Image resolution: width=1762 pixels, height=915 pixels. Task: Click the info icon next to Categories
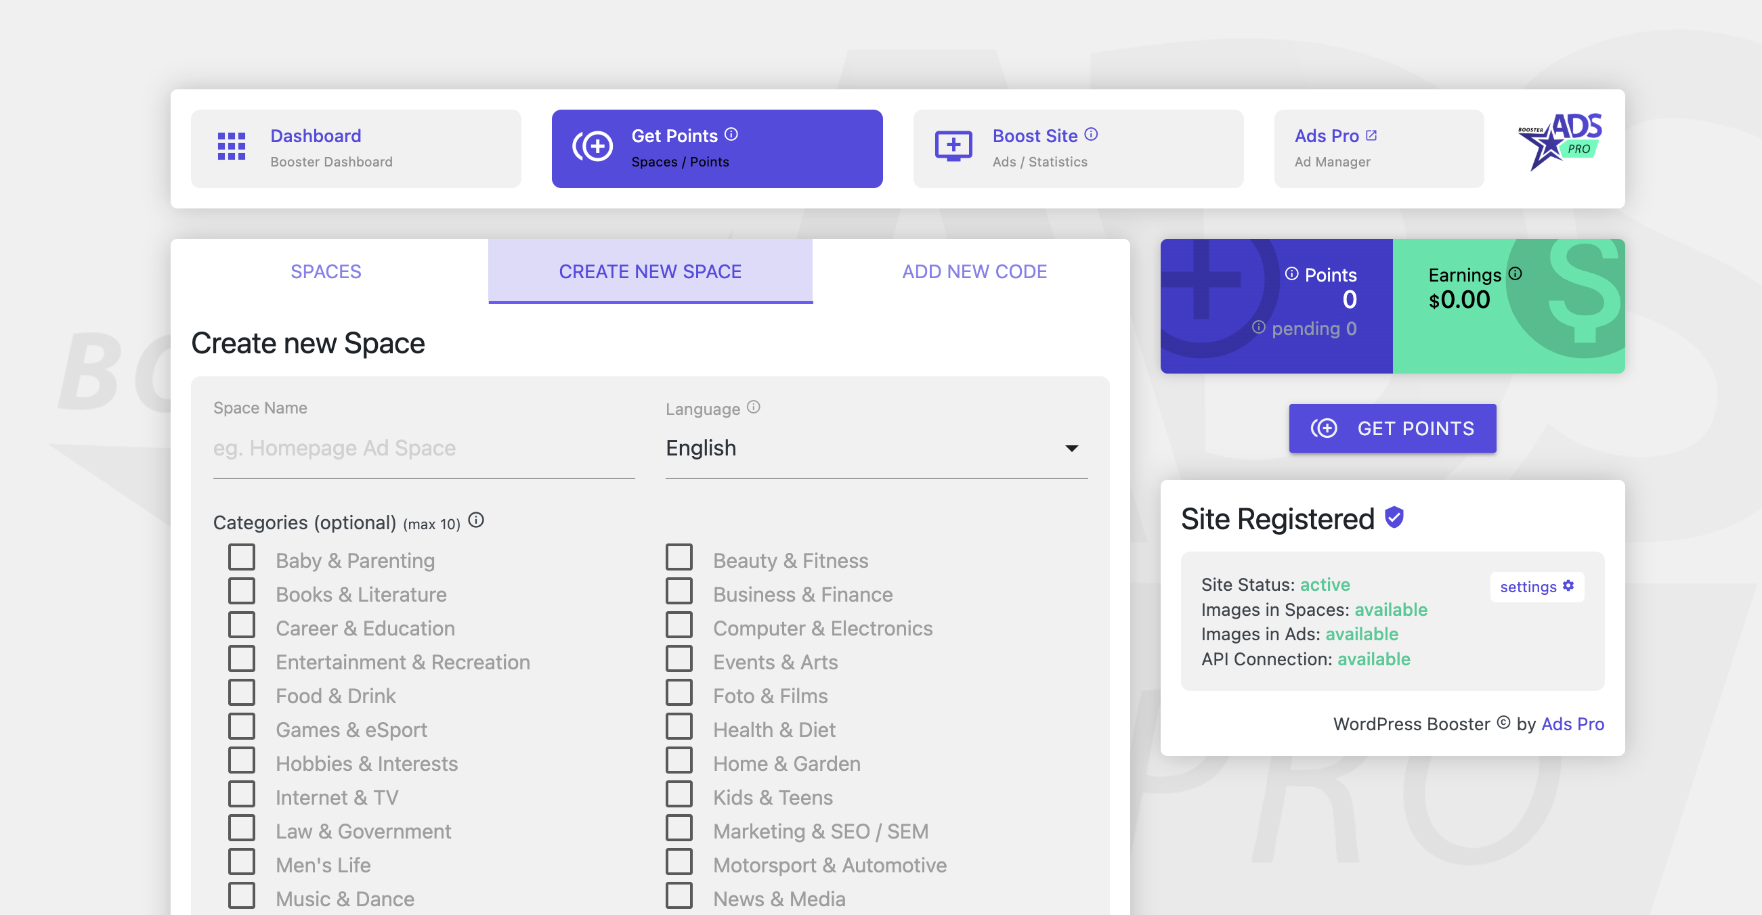[476, 521]
